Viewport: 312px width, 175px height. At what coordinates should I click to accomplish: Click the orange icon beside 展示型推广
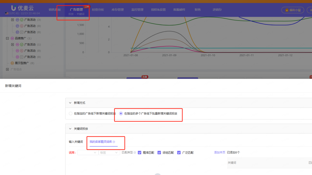coord(12,63)
